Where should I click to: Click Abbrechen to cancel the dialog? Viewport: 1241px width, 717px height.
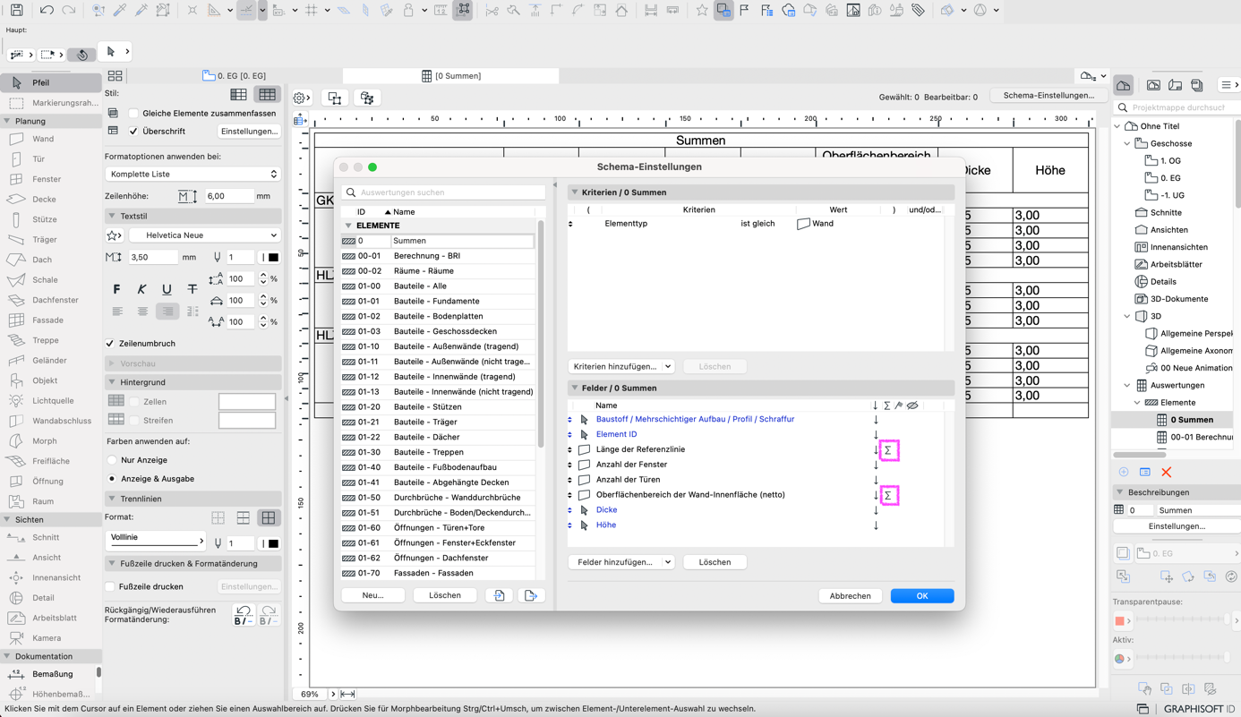(x=850, y=596)
